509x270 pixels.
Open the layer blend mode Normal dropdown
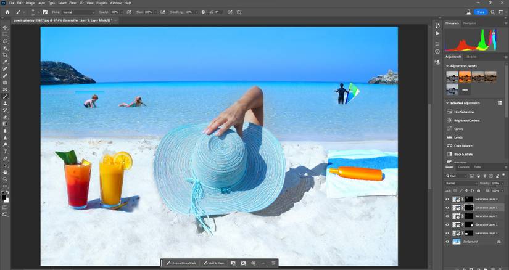(461, 183)
